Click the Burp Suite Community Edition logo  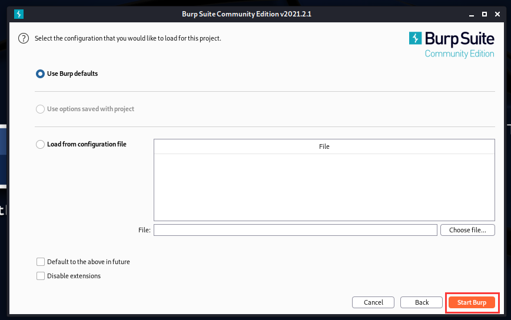coord(452,45)
